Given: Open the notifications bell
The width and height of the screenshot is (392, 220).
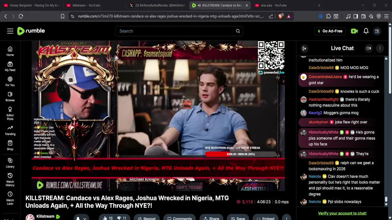Looking at the screenshot, I should pos(366,31).
